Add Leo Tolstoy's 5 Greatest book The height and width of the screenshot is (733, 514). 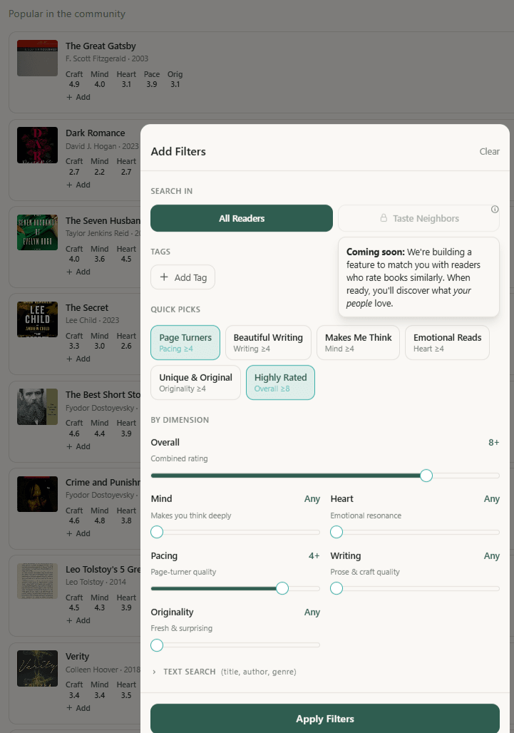click(x=78, y=620)
